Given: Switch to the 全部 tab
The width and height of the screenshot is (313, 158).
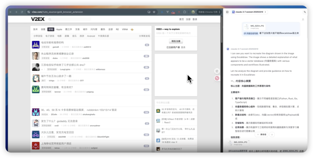Looking at the screenshot, I should [x=111, y=29].
